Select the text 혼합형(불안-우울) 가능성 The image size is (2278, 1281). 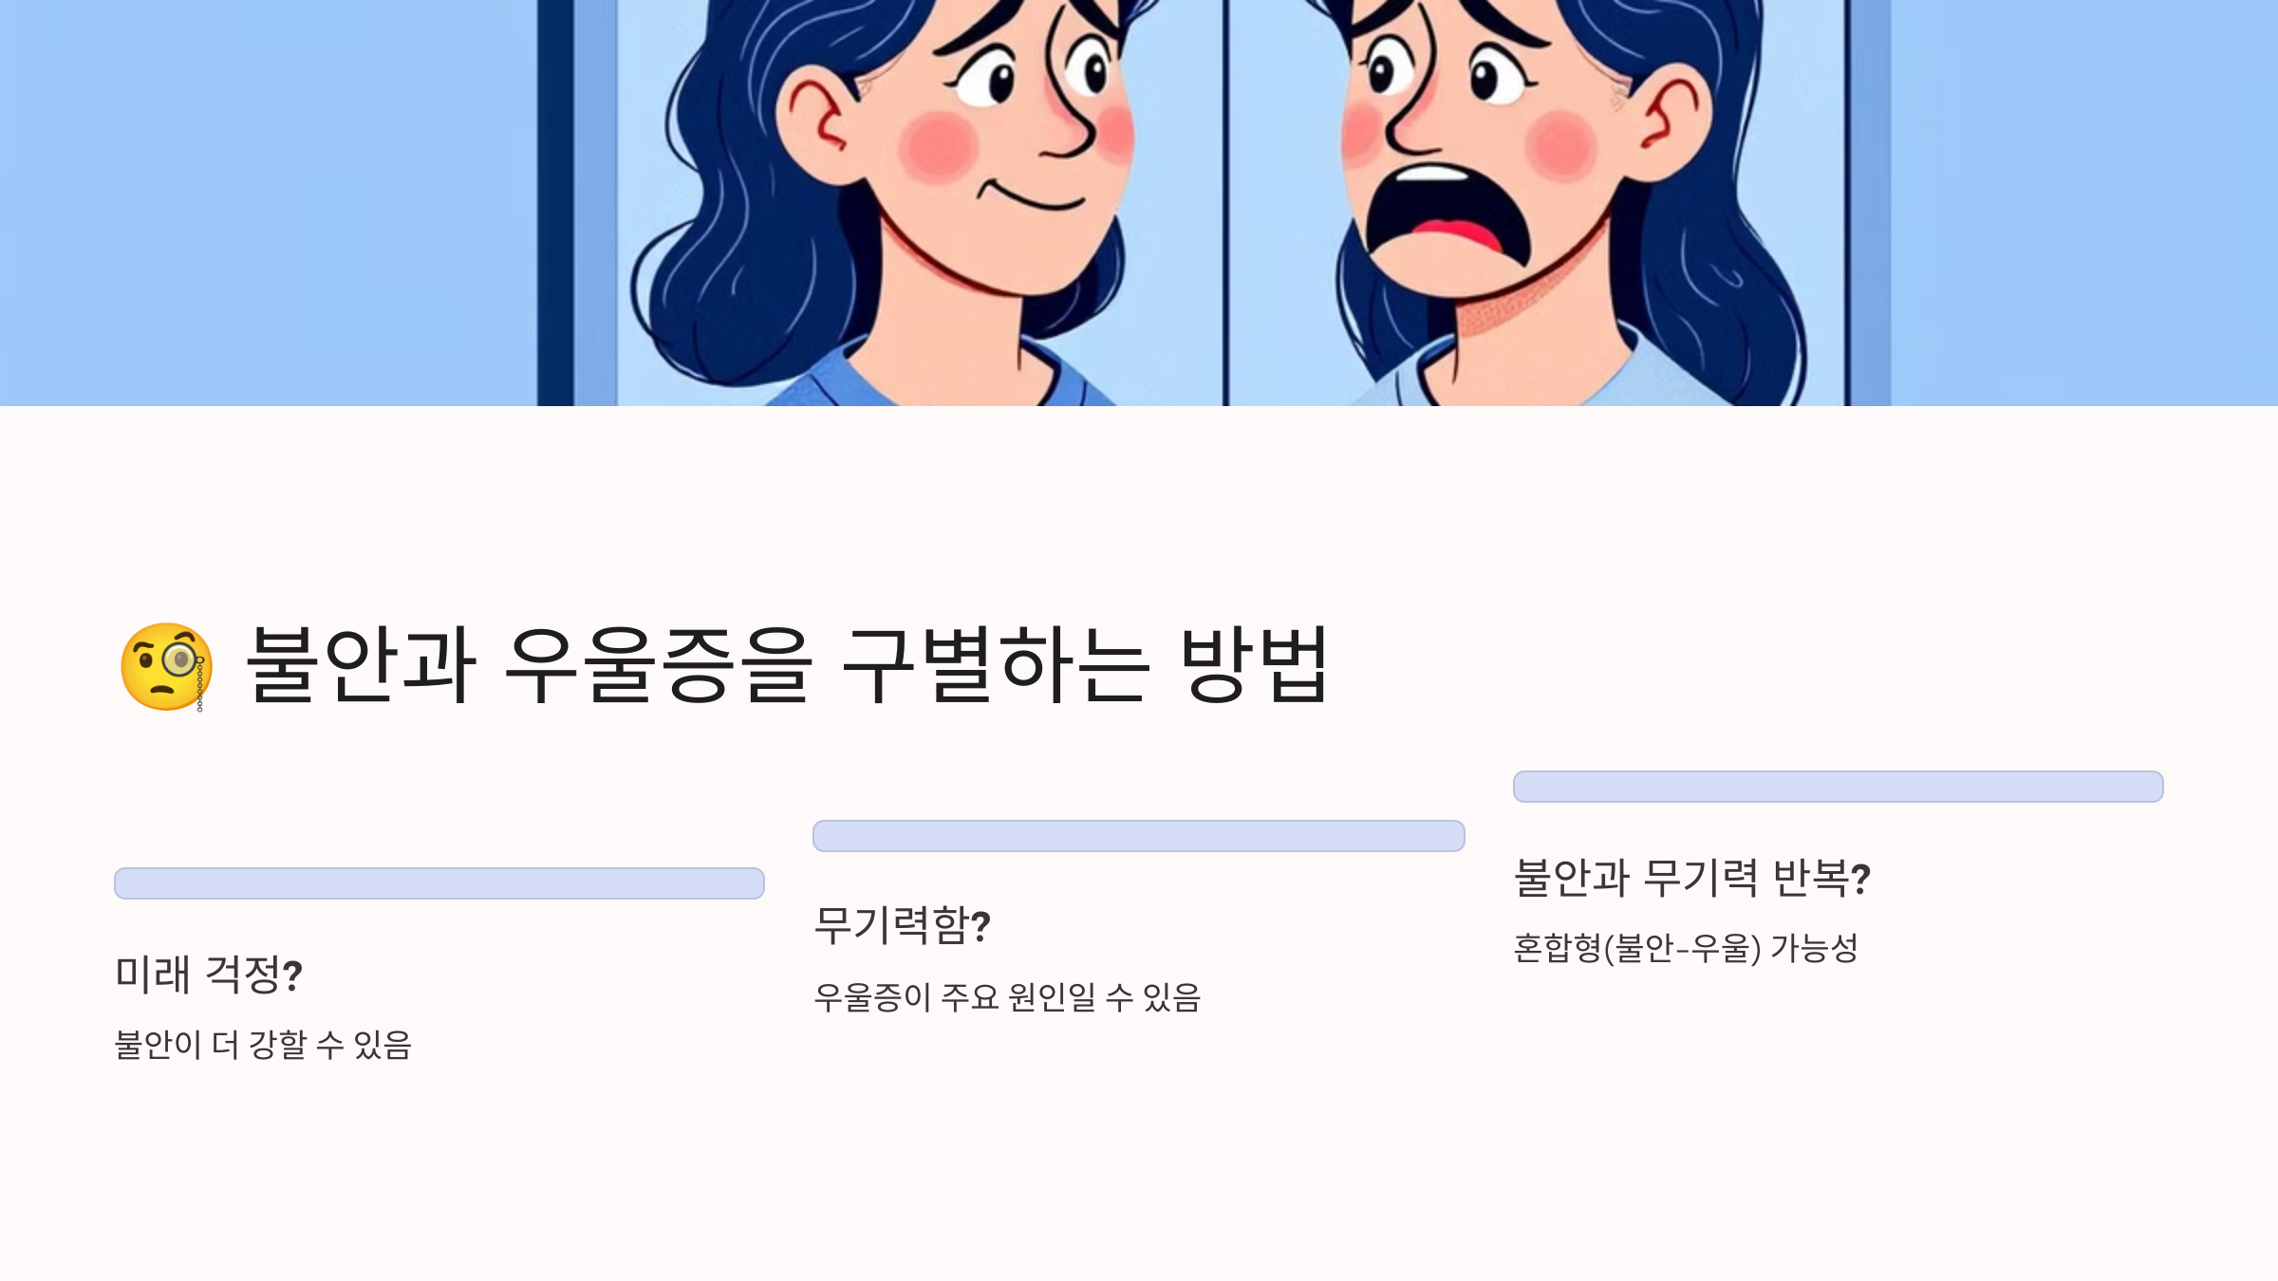tap(1686, 948)
